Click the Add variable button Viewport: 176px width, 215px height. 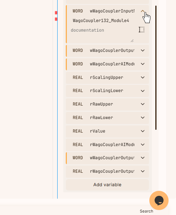coord(107,185)
